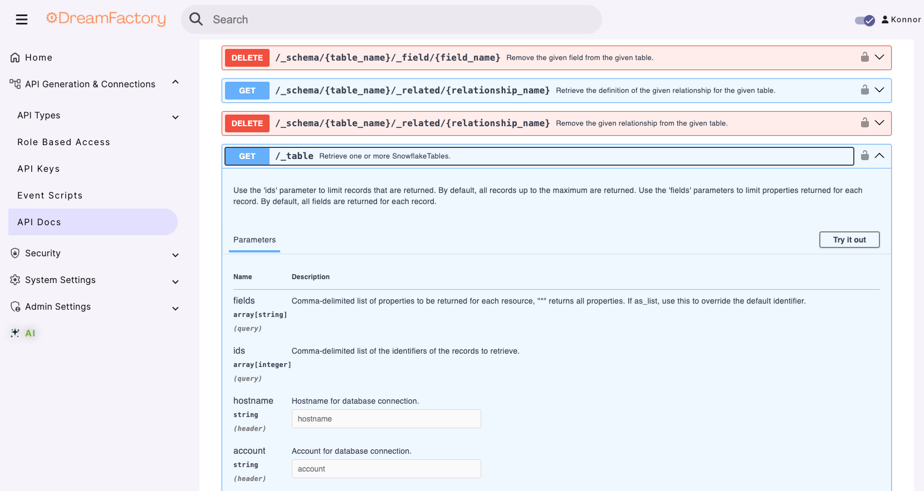Open Role Based Access page
924x491 pixels.
pos(63,142)
